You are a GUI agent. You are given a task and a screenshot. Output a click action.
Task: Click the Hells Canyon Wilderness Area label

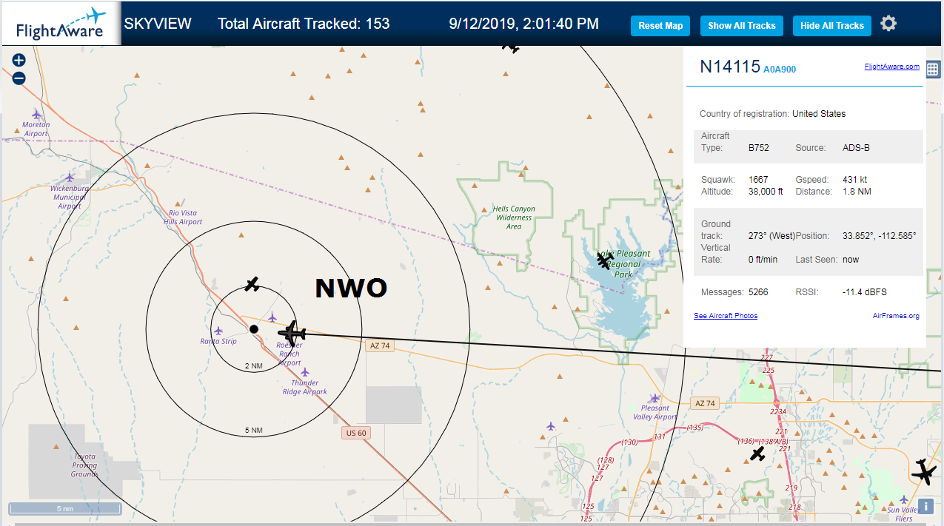click(514, 218)
